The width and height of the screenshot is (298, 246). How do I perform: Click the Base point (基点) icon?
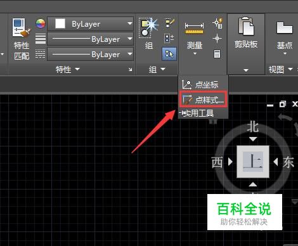pyautogui.click(x=285, y=28)
